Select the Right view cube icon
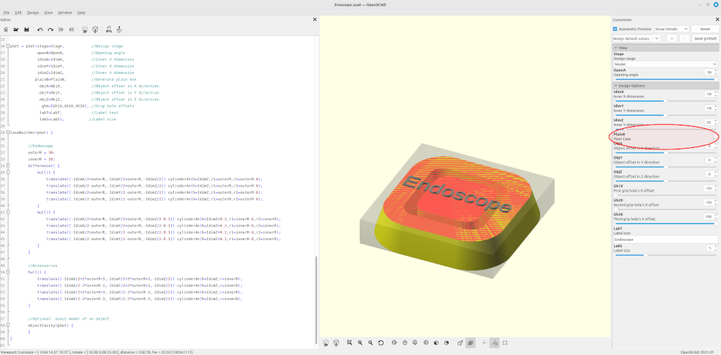 (x=394, y=342)
